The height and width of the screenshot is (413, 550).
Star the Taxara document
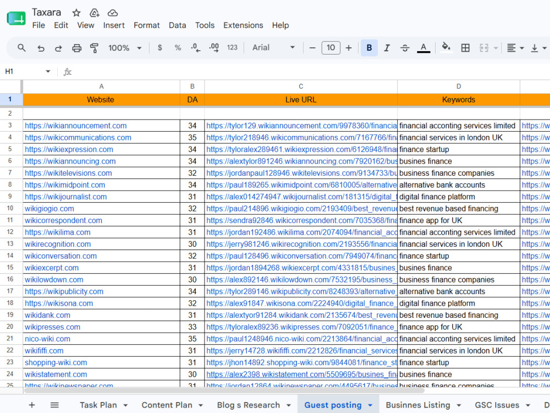tap(76, 13)
